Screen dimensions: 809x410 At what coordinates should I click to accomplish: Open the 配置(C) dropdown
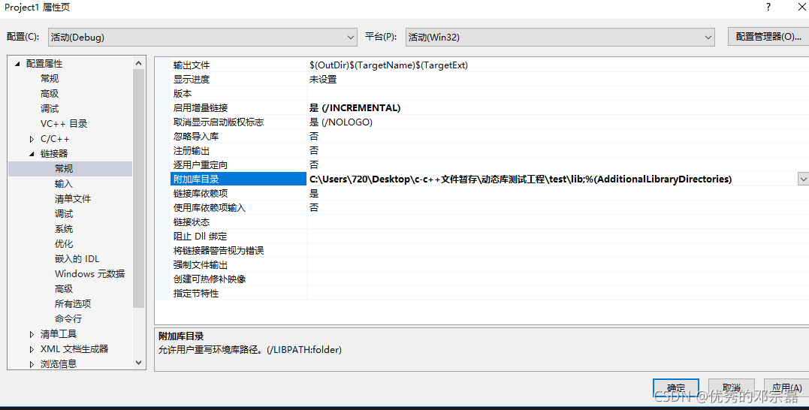202,37
